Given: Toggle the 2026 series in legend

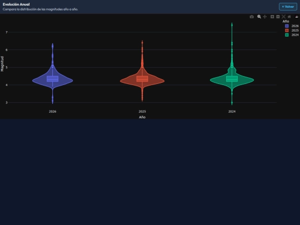Looking at the screenshot, I should point(292,26).
